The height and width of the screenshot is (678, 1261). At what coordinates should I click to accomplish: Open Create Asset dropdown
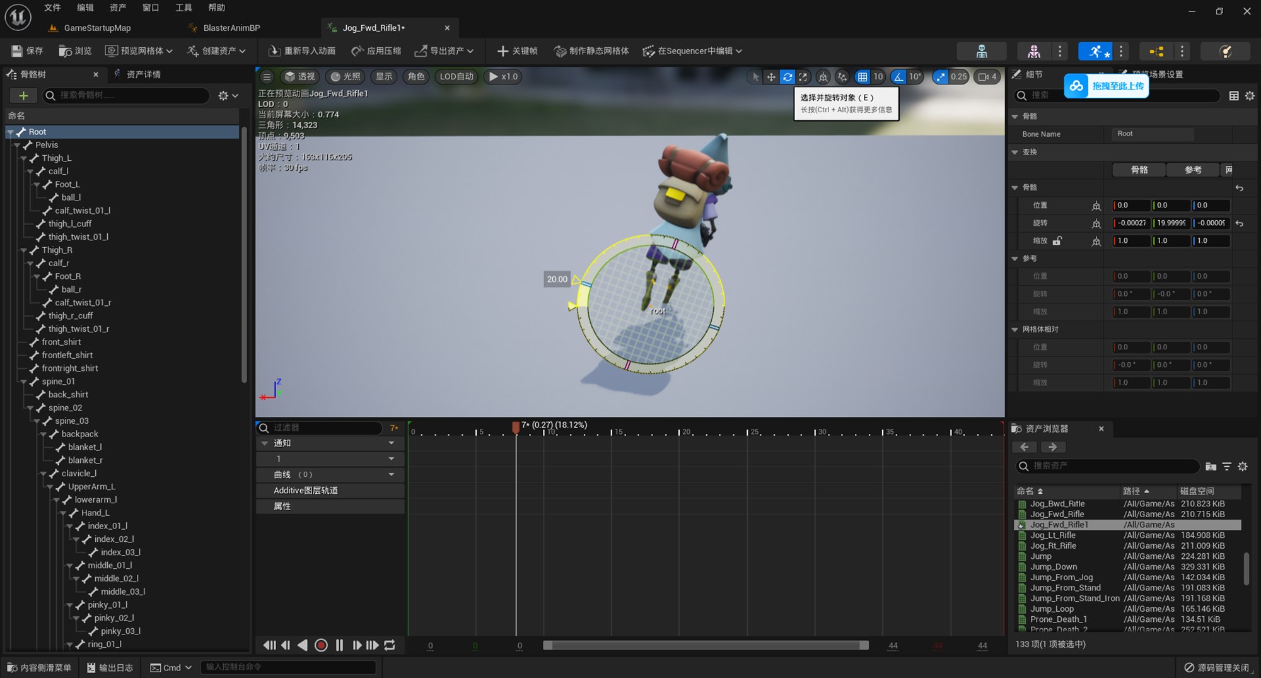pos(216,51)
